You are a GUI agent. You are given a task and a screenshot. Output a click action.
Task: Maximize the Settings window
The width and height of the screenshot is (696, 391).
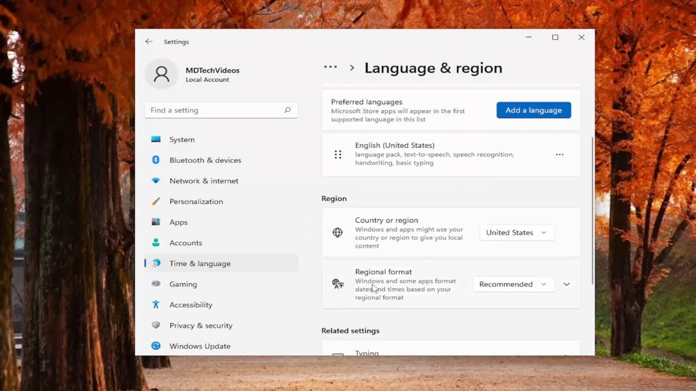tap(555, 37)
